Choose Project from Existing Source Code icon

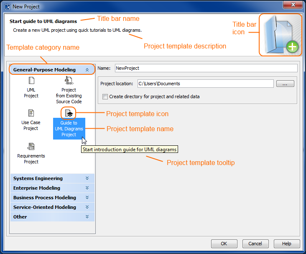point(69,80)
